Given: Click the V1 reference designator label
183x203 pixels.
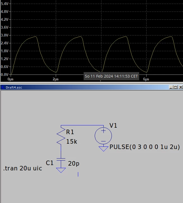Looking at the screenshot, I should (x=113, y=126).
